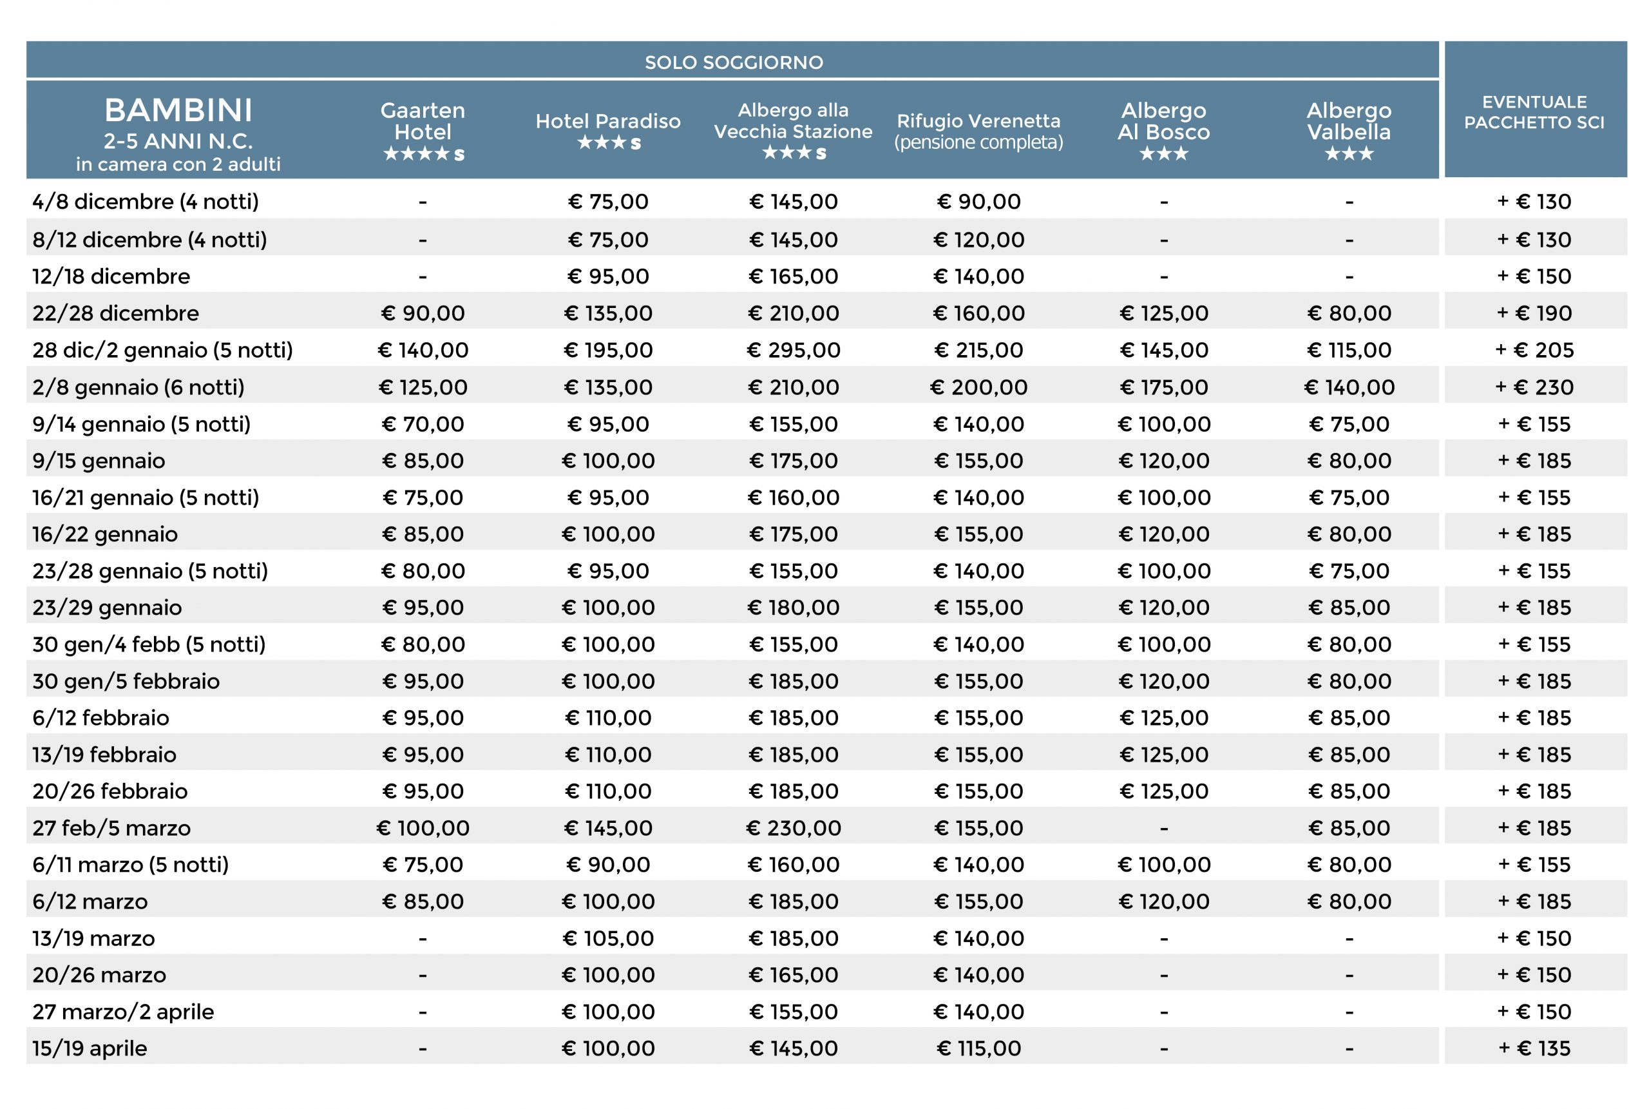
Task: Select the 9/15 gennaio row label
Action: (99, 461)
